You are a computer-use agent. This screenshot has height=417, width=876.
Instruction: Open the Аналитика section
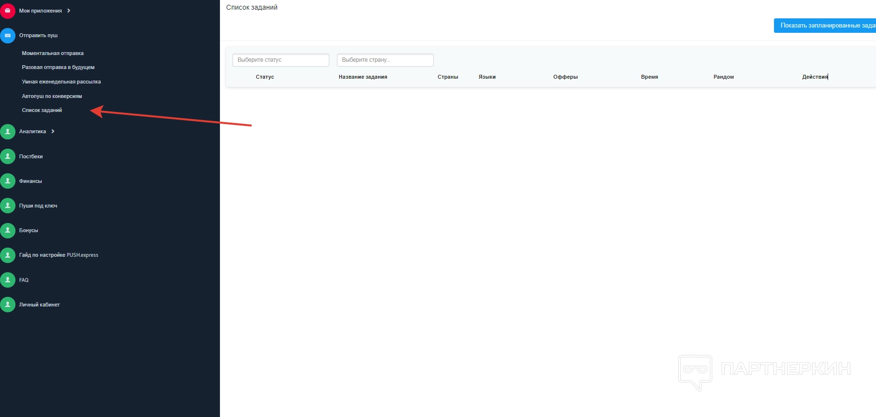pyautogui.click(x=32, y=131)
